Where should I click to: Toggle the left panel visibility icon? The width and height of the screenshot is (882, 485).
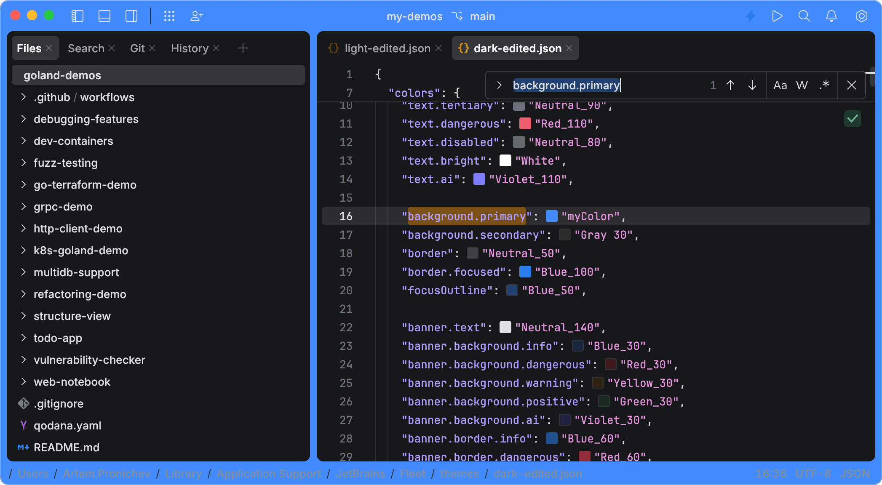click(78, 16)
